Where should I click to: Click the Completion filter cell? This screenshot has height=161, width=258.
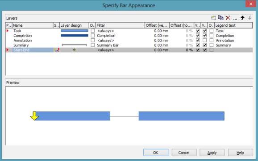(x=106, y=36)
